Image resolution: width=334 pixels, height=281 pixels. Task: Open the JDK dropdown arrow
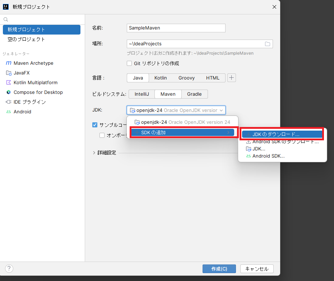click(x=221, y=110)
